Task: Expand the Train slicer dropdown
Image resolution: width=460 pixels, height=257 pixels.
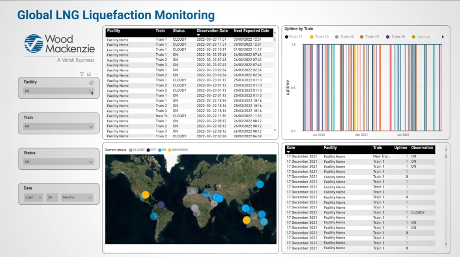Action: point(91,127)
